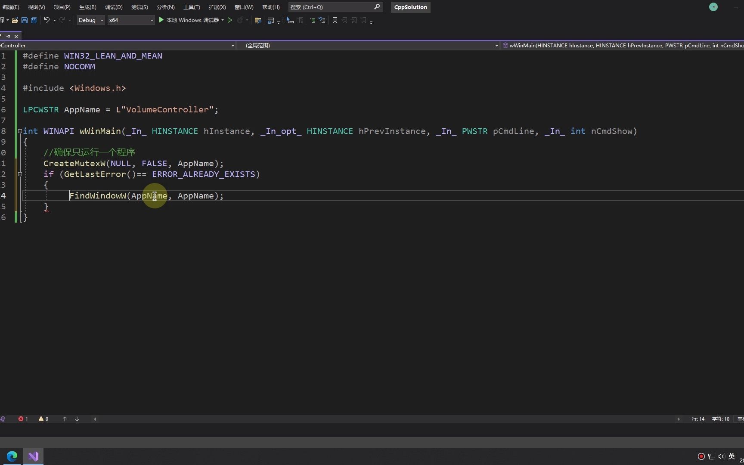Start local Windows debugger green play button

[161, 20]
